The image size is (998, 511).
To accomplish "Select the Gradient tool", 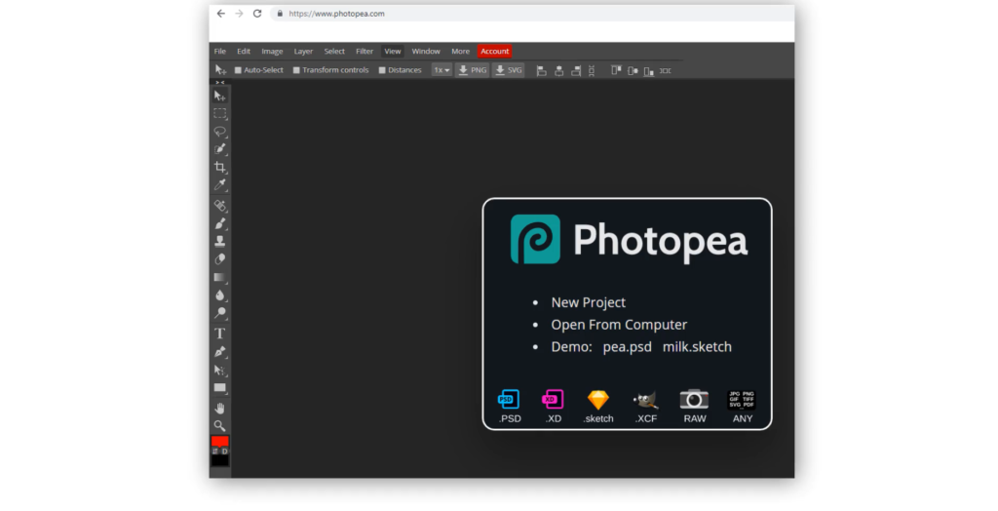I will point(219,277).
